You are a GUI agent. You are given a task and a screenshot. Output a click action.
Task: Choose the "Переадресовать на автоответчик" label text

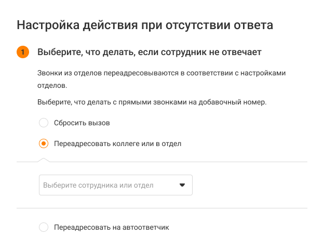(x=112, y=227)
